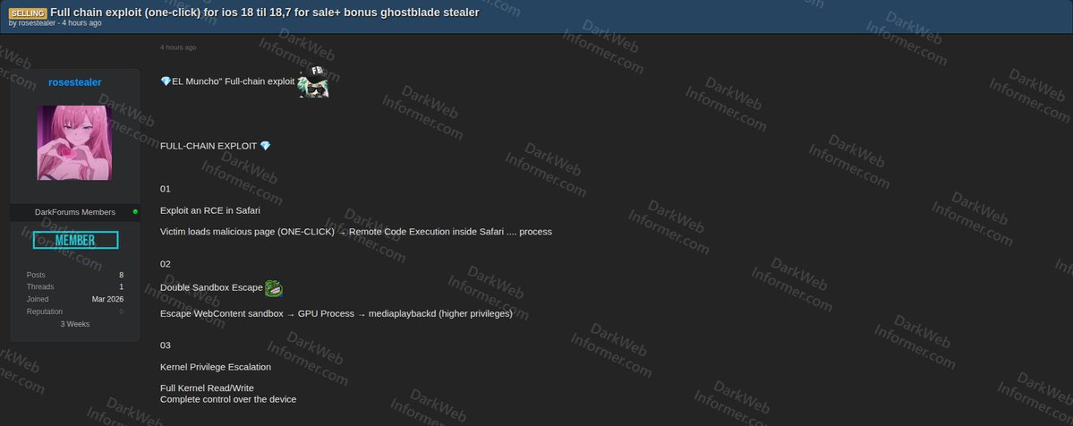The width and height of the screenshot is (1073, 426).
Task: Click the 'Full Kernel Read/Write' line
Action: coord(207,388)
